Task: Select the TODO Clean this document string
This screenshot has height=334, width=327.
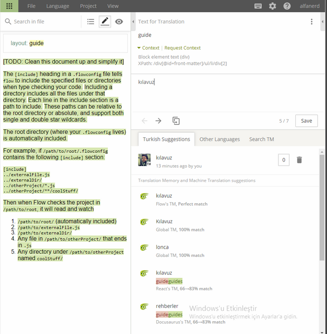Action: (63, 62)
